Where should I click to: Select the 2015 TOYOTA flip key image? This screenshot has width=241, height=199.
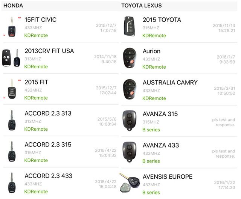click(x=130, y=26)
